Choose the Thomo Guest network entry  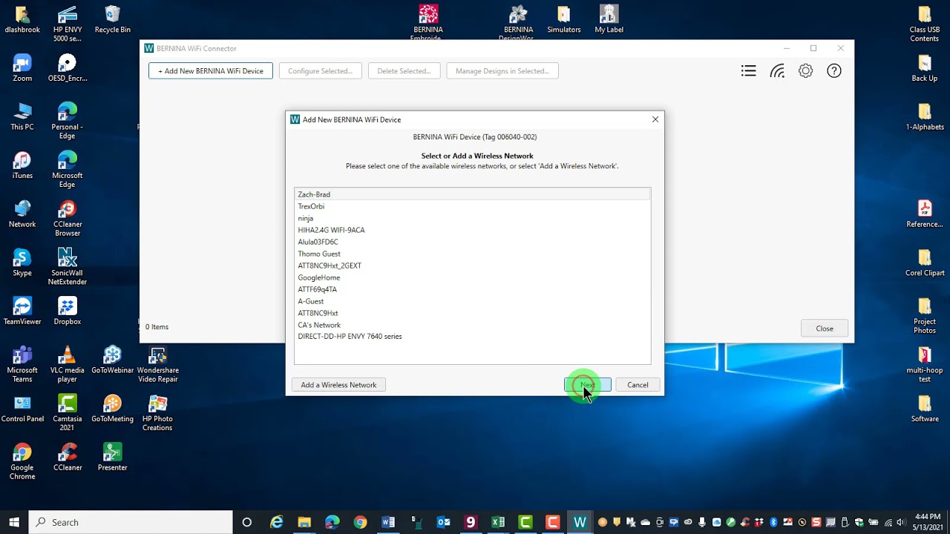click(x=319, y=254)
